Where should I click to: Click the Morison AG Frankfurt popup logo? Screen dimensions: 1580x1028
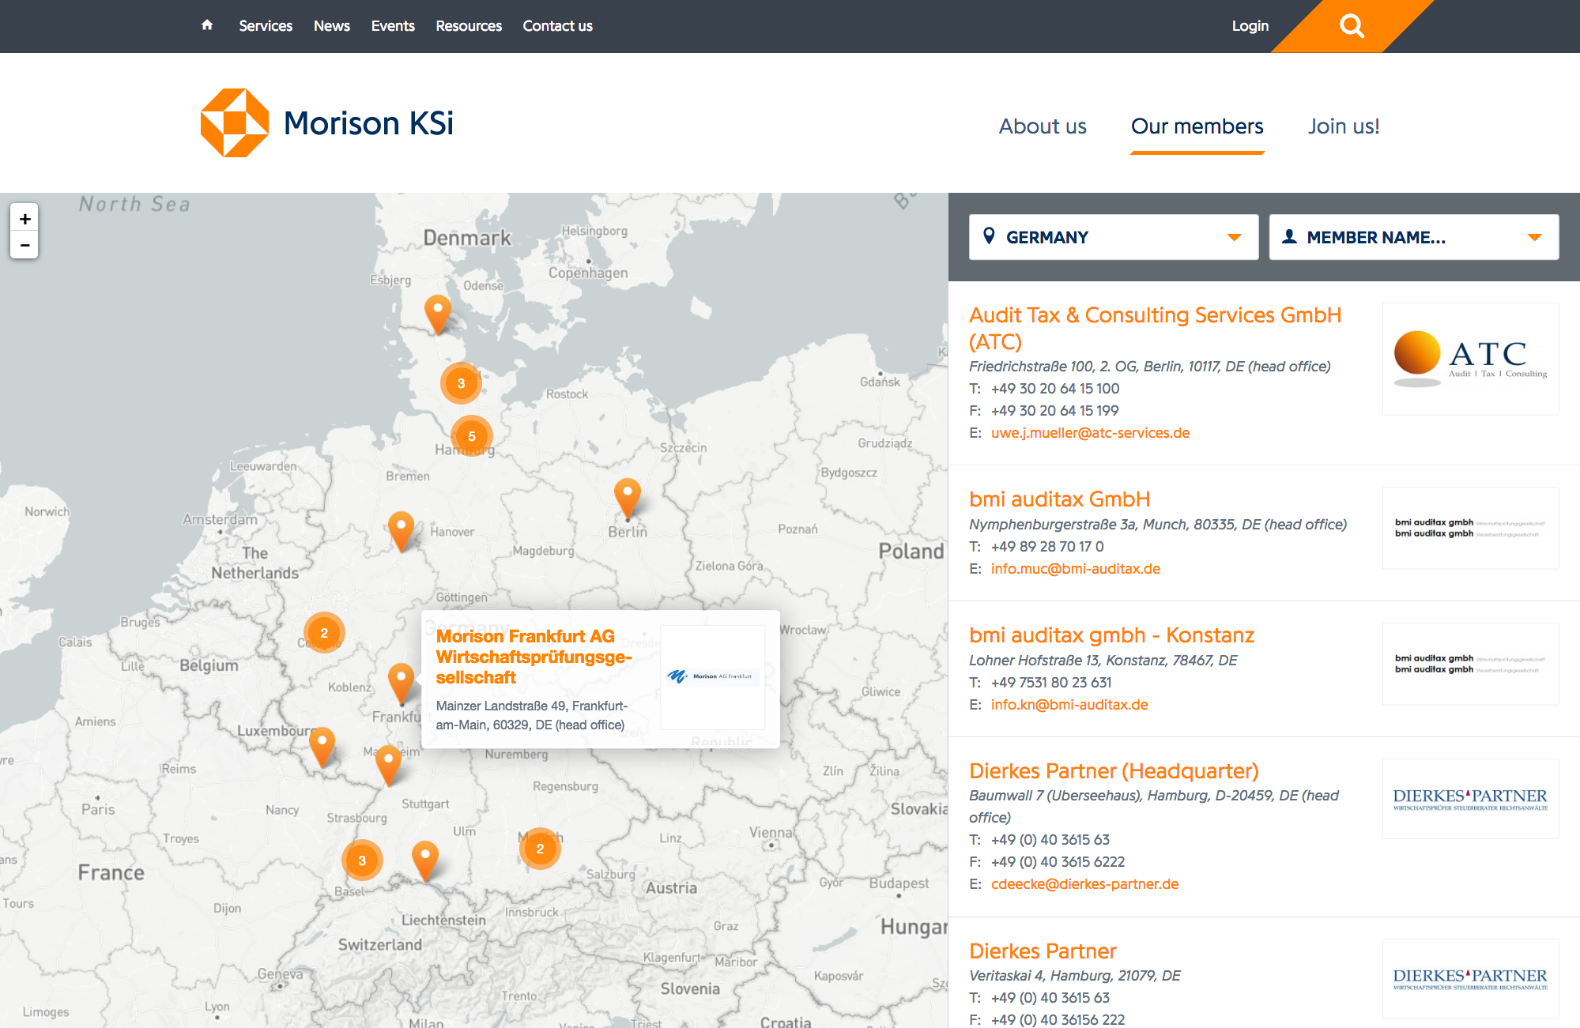[713, 677]
